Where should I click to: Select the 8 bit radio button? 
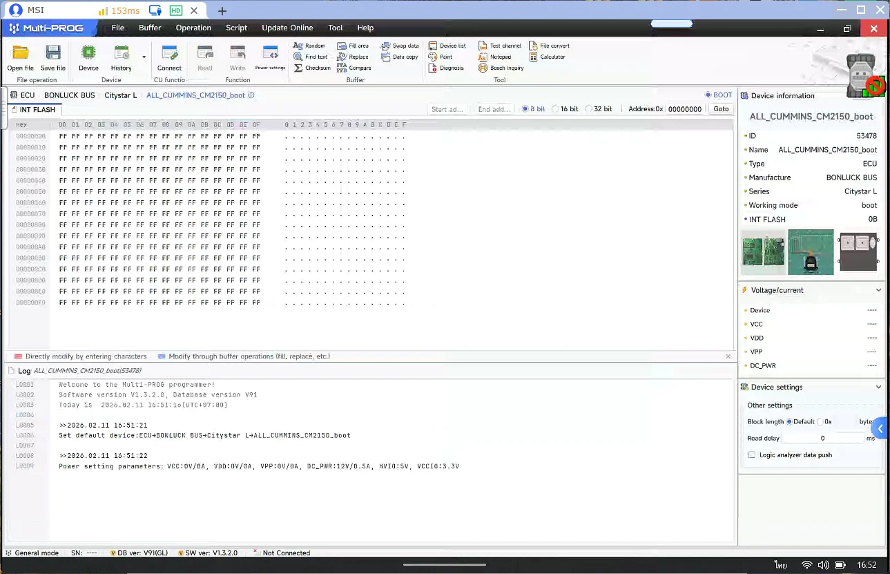click(525, 109)
